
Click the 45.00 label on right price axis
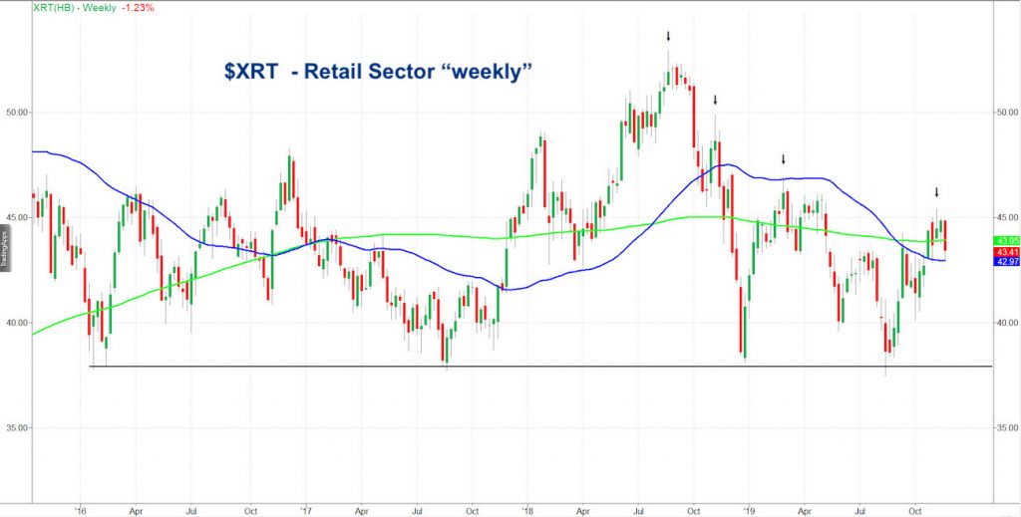pos(1008,217)
